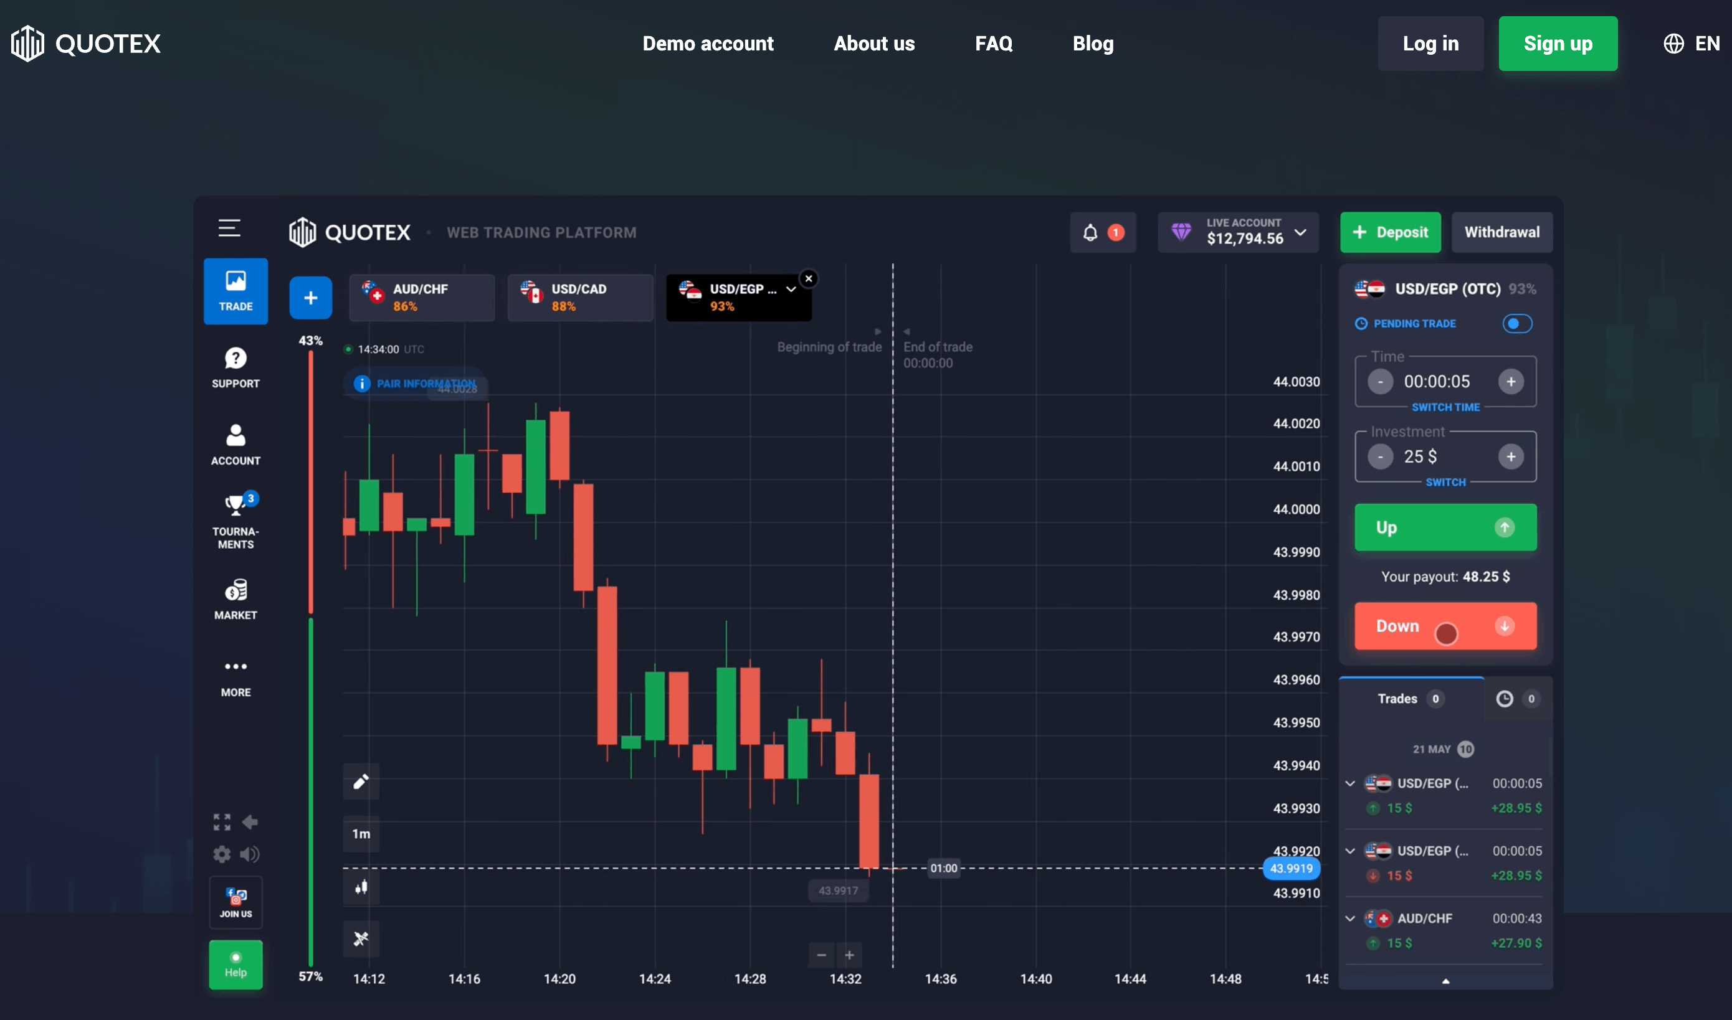Mute platform sounds via speaker icon
Image resolution: width=1732 pixels, height=1020 pixels.
tap(250, 854)
